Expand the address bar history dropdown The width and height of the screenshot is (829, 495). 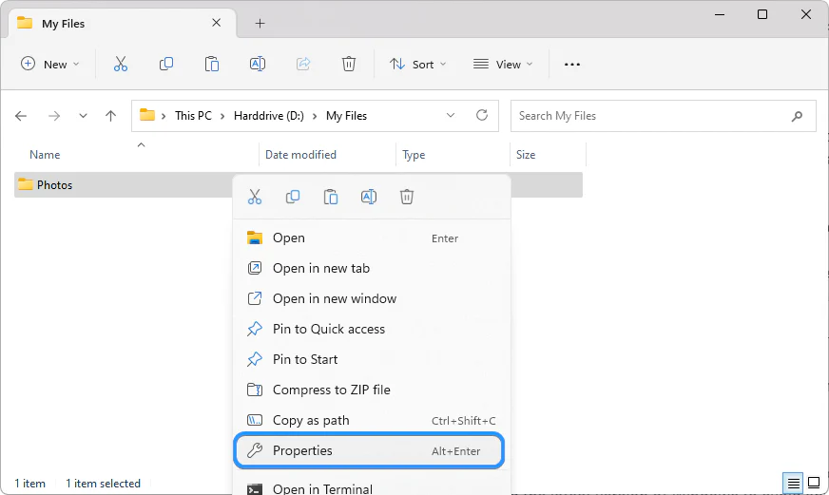pyautogui.click(x=451, y=115)
